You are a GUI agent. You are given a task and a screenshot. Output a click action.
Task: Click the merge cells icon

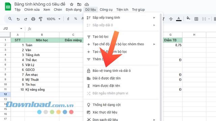[204, 19]
